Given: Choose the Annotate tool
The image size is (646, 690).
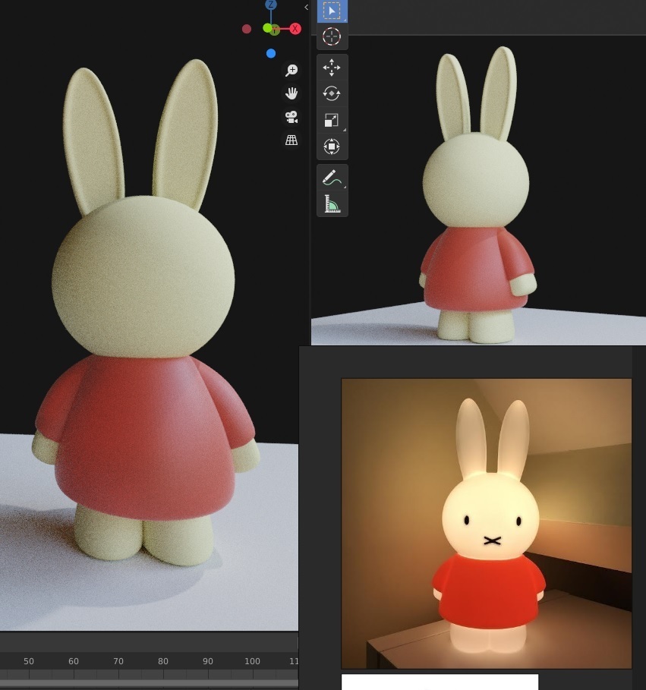Looking at the screenshot, I should tap(332, 176).
